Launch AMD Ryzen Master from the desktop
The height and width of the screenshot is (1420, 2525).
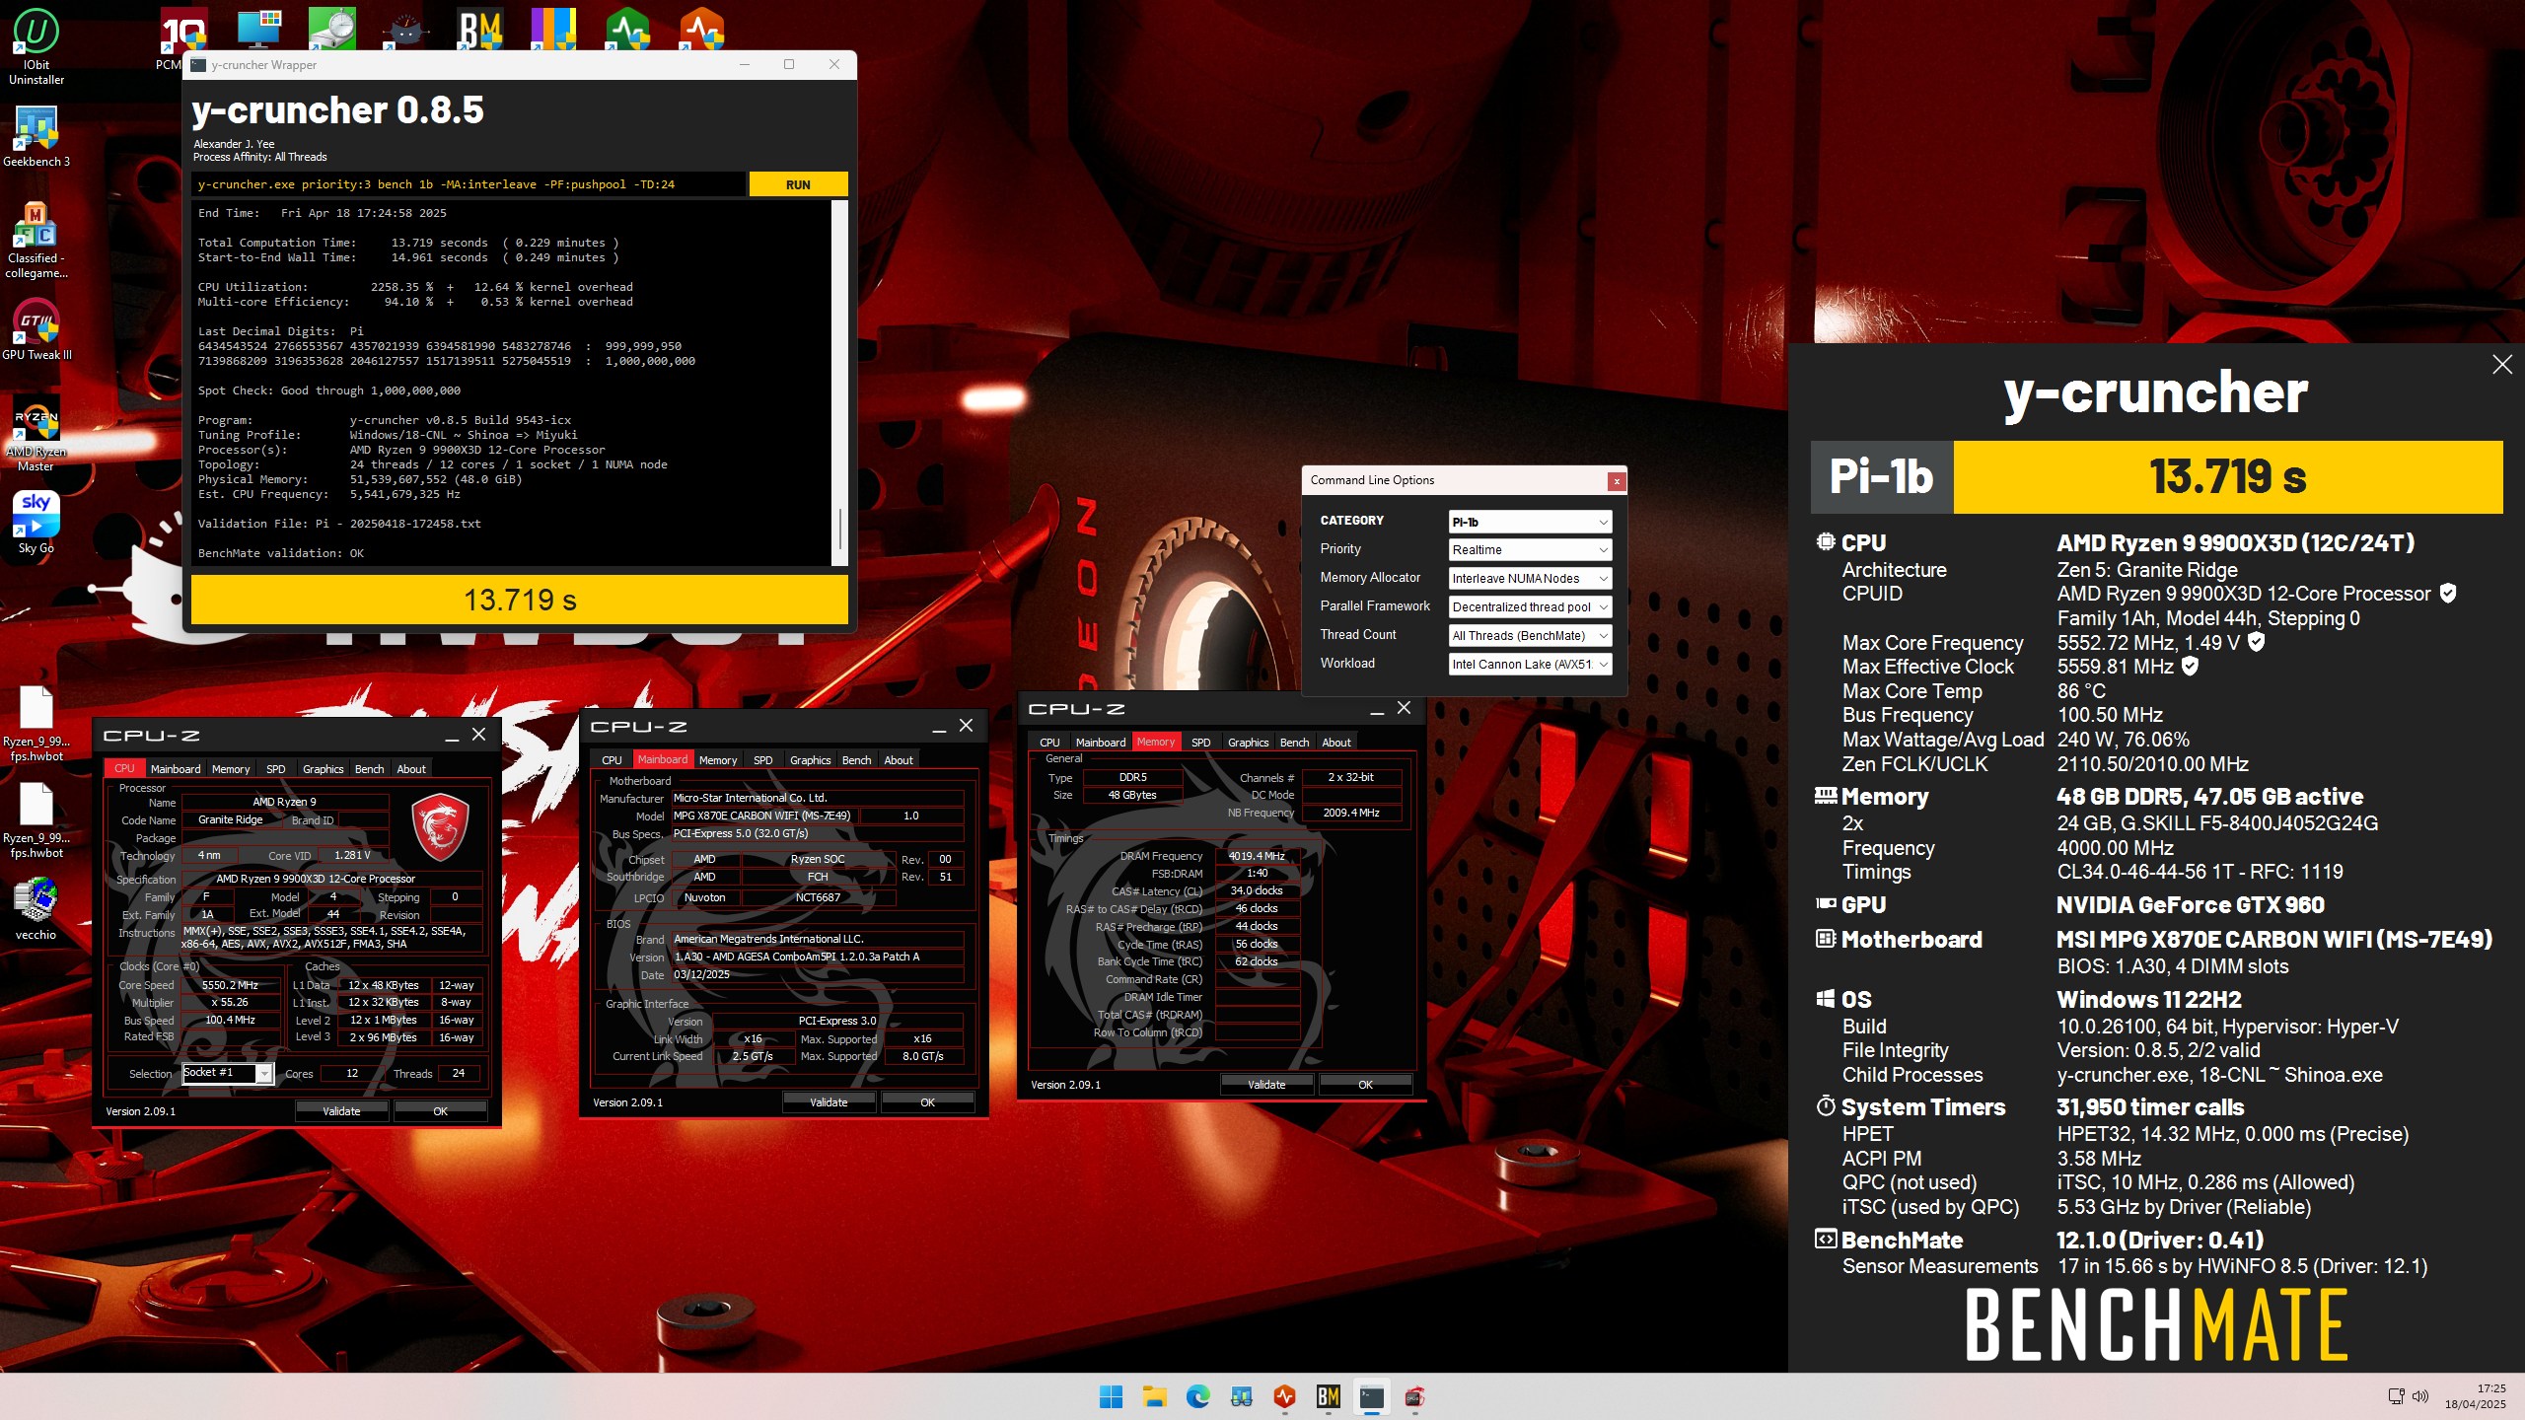coord(36,434)
